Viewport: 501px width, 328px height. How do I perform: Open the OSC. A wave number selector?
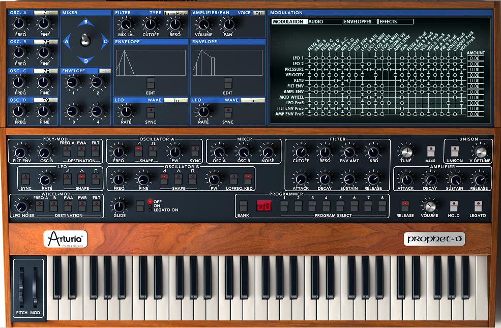tap(46, 13)
